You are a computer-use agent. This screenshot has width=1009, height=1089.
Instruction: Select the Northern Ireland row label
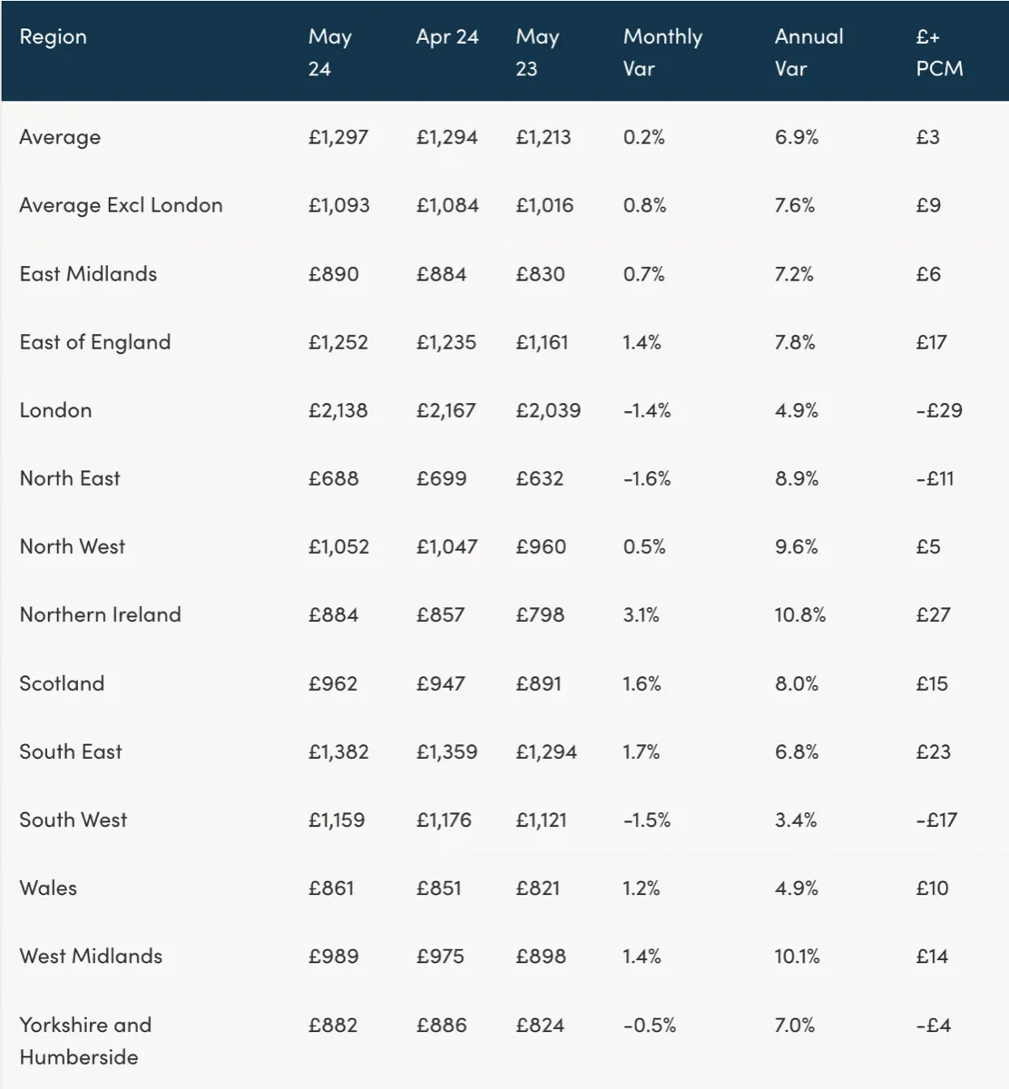(100, 614)
